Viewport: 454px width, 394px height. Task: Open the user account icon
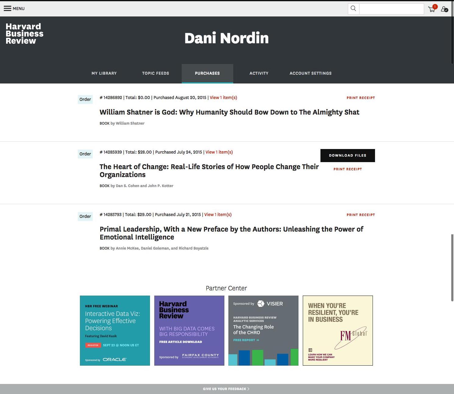pyautogui.click(x=445, y=9)
